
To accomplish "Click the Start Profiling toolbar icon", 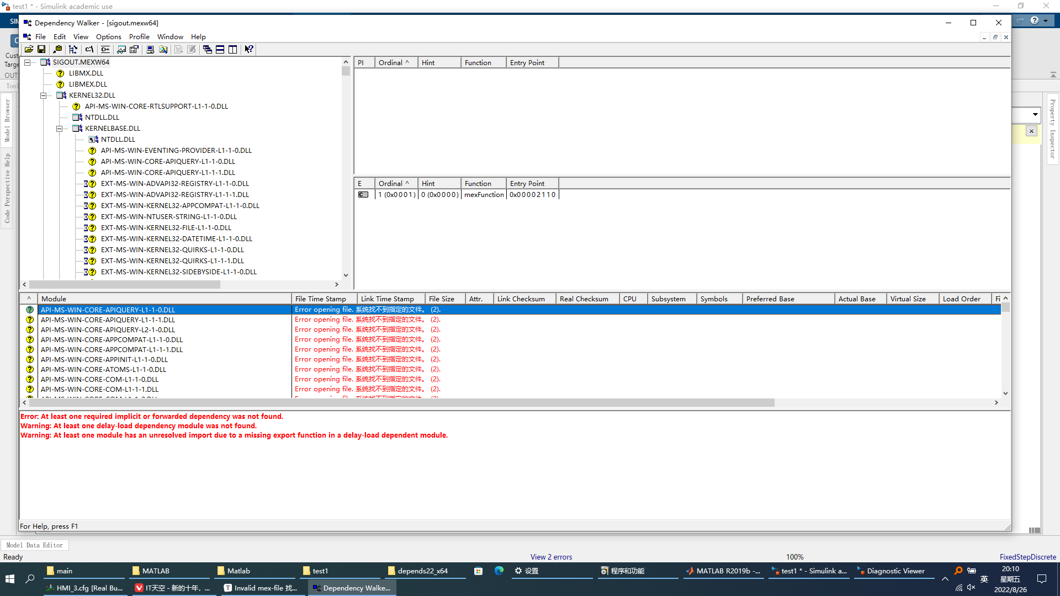I will pyautogui.click(x=179, y=50).
